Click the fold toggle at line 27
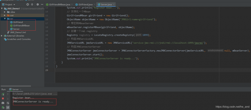This screenshot has height=110, width=251. [55, 62]
